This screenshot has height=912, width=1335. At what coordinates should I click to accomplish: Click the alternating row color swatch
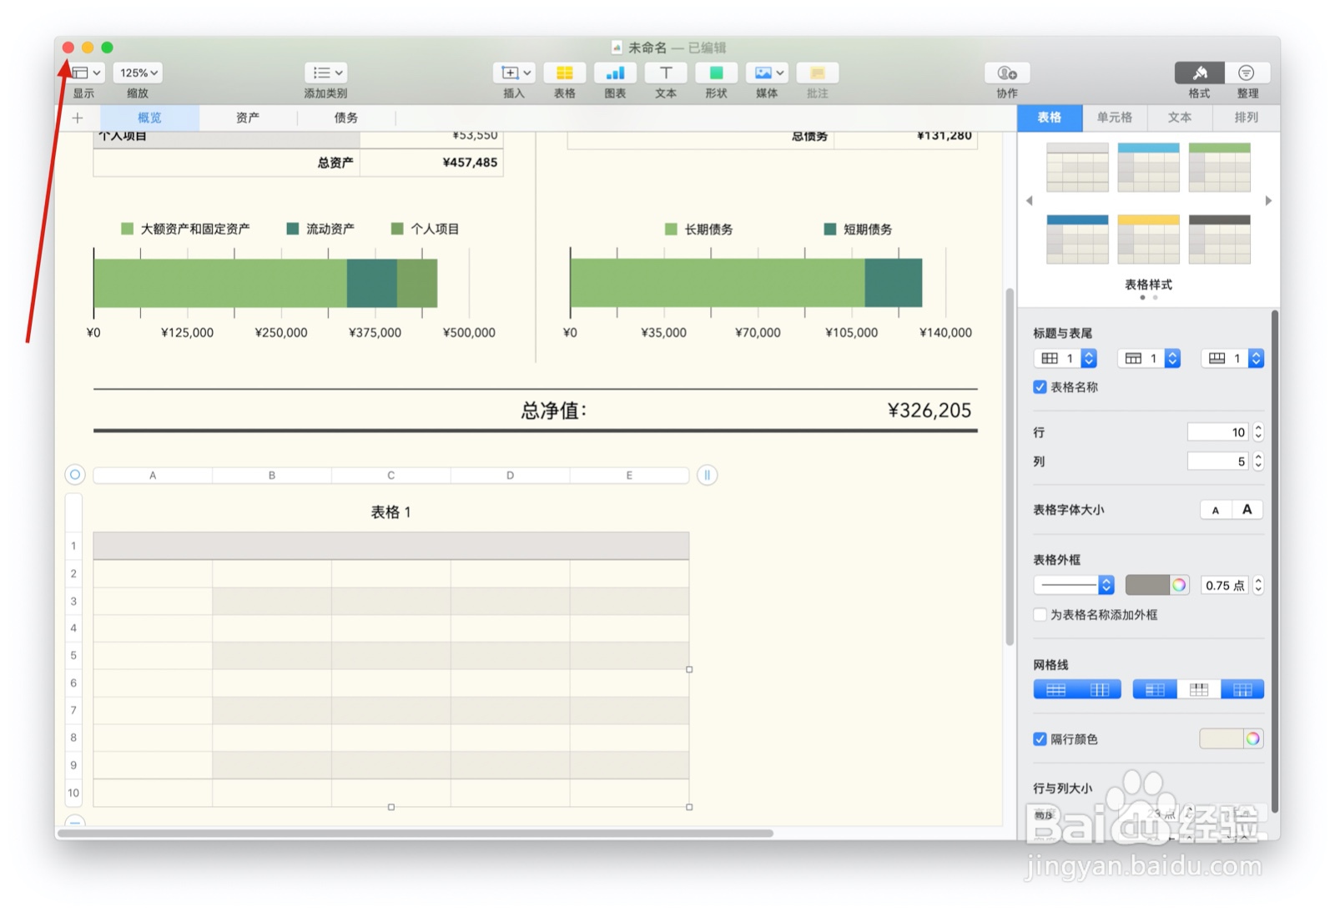point(1222,738)
